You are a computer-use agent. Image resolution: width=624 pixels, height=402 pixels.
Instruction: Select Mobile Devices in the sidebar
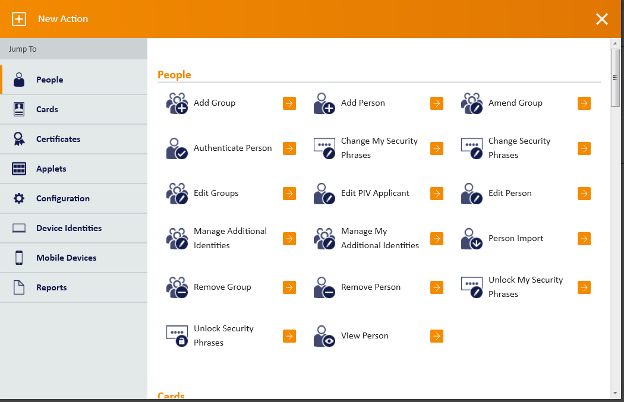click(x=66, y=258)
